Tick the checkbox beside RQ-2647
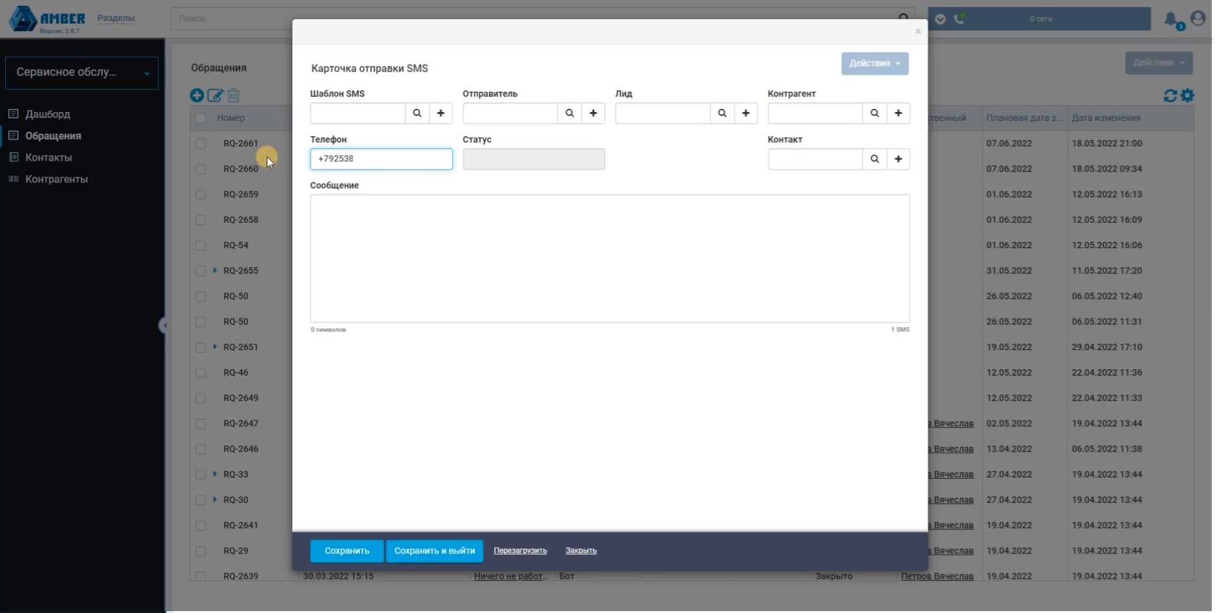Screen dimensions: 1220x613 pyautogui.click(x=201, y=424)
